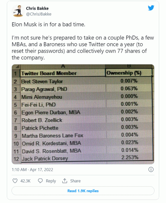This screenshot has width=166, height=203.
Task: Click the Jack Patrick Dorsey row in image
Action: (82, 158)
